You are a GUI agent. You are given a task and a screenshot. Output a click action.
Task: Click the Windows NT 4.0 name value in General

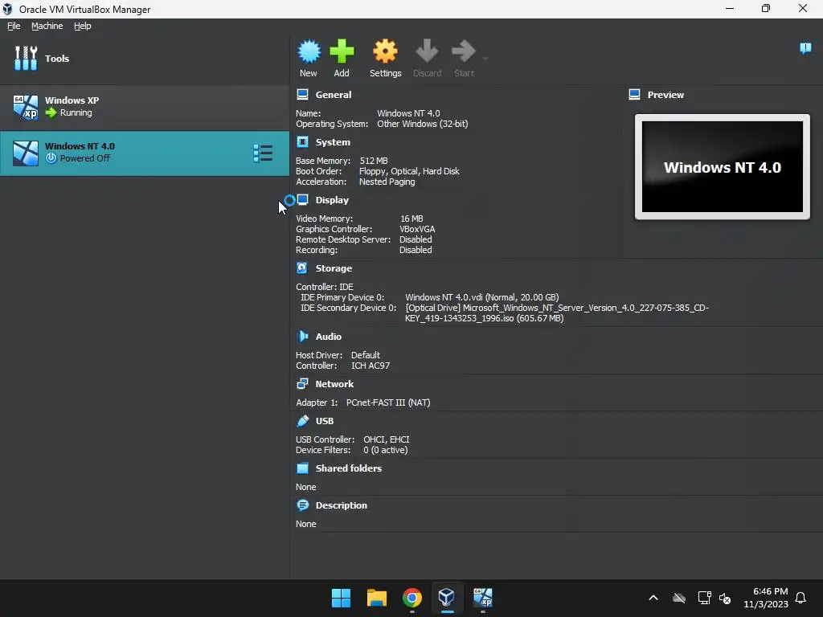point(408,113)
